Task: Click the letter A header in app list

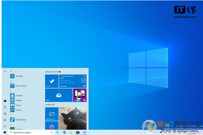Action: (x=11, y=81)
